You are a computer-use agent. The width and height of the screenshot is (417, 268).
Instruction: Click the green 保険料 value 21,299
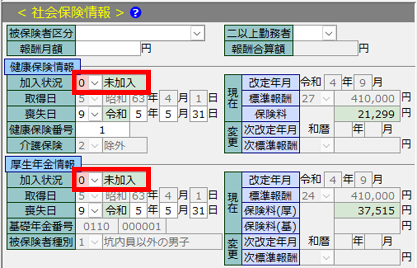pyautogui.click(x=367, y=113)
